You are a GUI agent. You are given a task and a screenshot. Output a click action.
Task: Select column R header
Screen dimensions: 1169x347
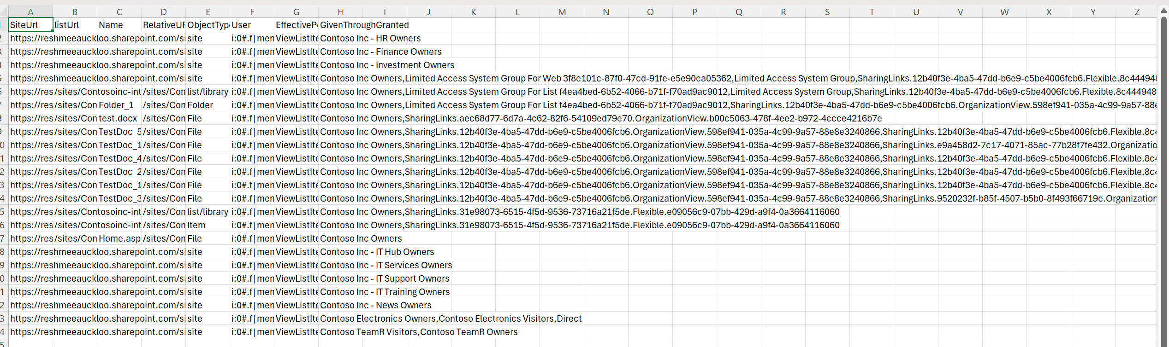pos(783,12)
